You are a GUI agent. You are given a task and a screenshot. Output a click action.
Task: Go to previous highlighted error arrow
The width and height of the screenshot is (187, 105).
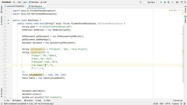tap(179, 10)
